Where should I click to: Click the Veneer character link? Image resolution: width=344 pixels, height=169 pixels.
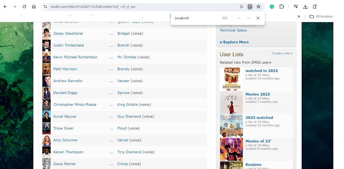coord(123,81)
